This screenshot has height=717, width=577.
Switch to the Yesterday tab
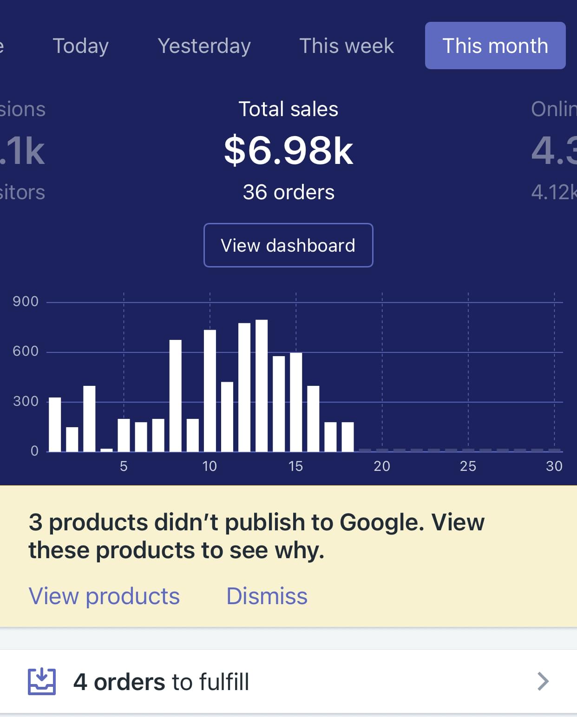point(204,46)
